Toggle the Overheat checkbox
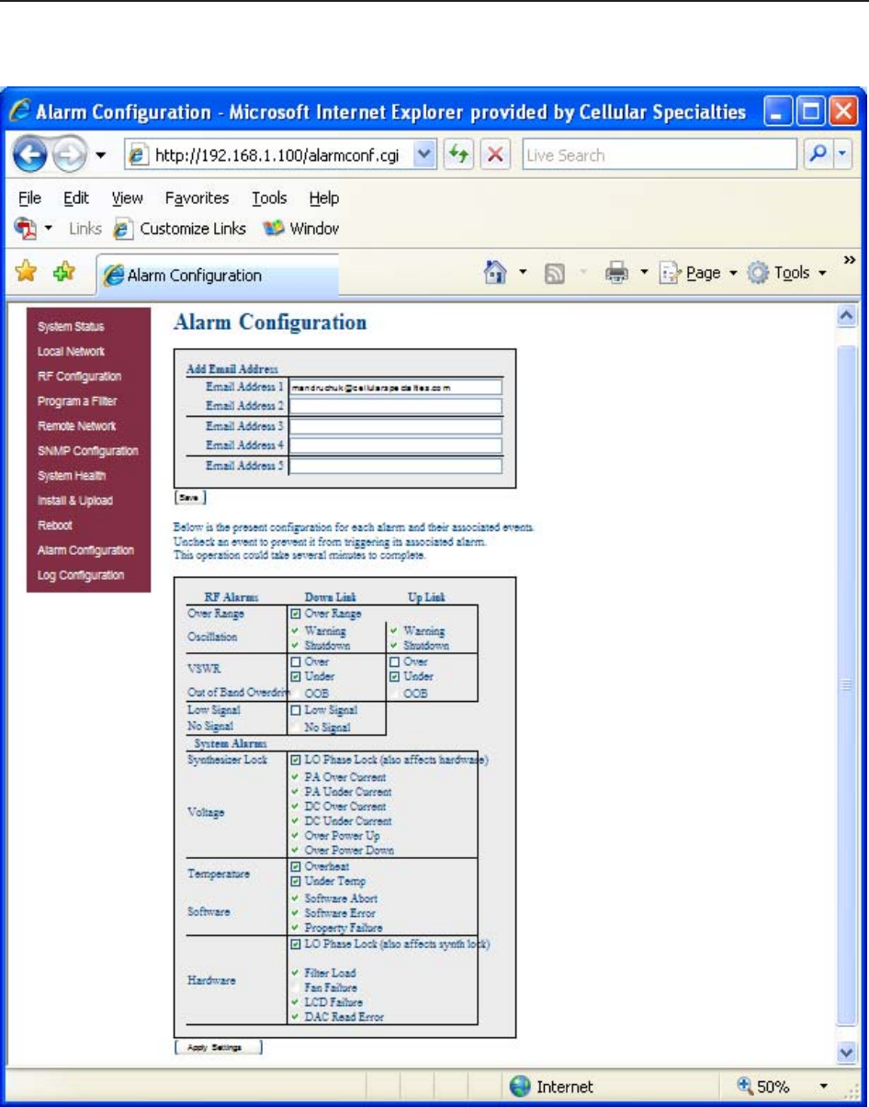The image size is (869, 1107). click(295, 866)
